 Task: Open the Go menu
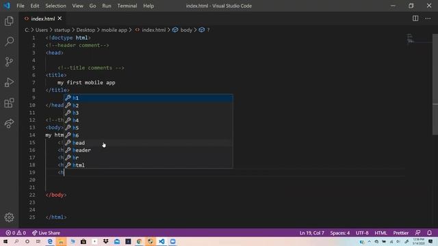coord(92,5)
